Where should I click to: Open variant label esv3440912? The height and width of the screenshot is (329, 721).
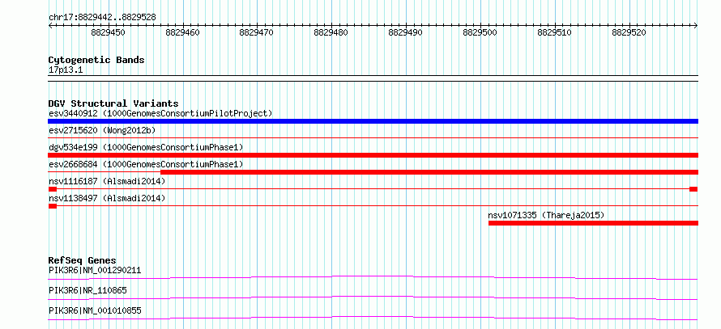click(160, 113)
